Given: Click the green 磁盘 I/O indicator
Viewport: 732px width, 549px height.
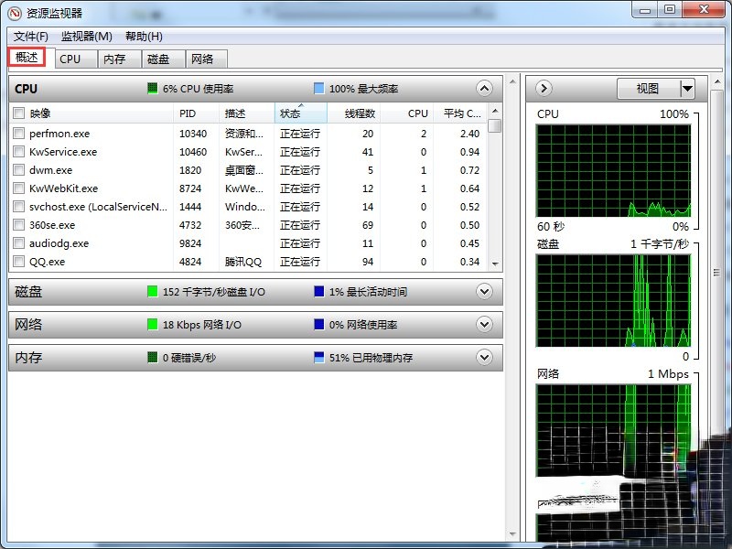Looking at the screenshot, I should pos(152,291).
